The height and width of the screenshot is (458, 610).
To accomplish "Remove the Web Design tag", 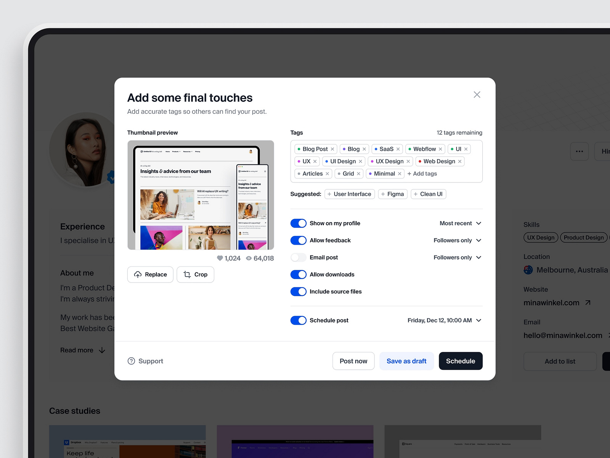I will coord(460,161).
